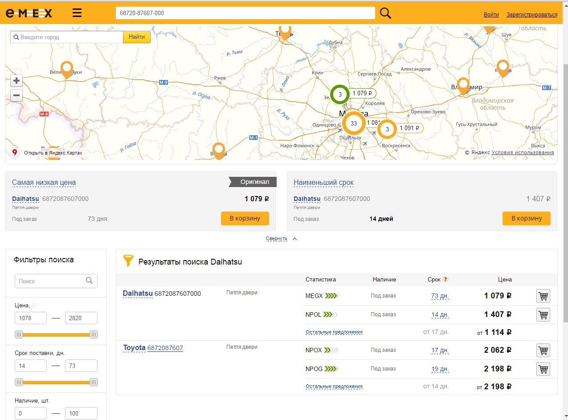The width and height of the screenshot is (568, 420).
Task: Click Войти to log in
Action: pos(491,15)
